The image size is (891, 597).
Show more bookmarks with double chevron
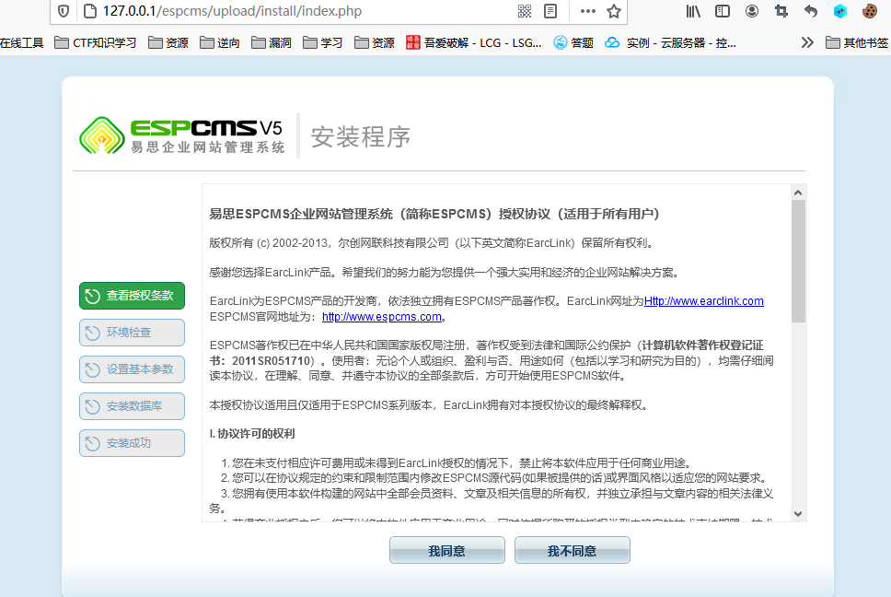pos(807,42)
